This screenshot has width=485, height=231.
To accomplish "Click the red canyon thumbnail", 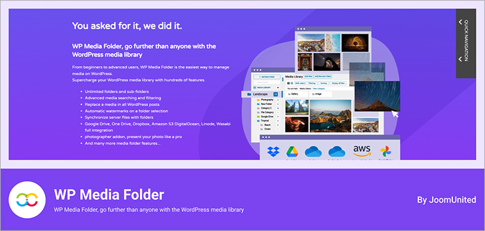I will click(x=297, y=124).
